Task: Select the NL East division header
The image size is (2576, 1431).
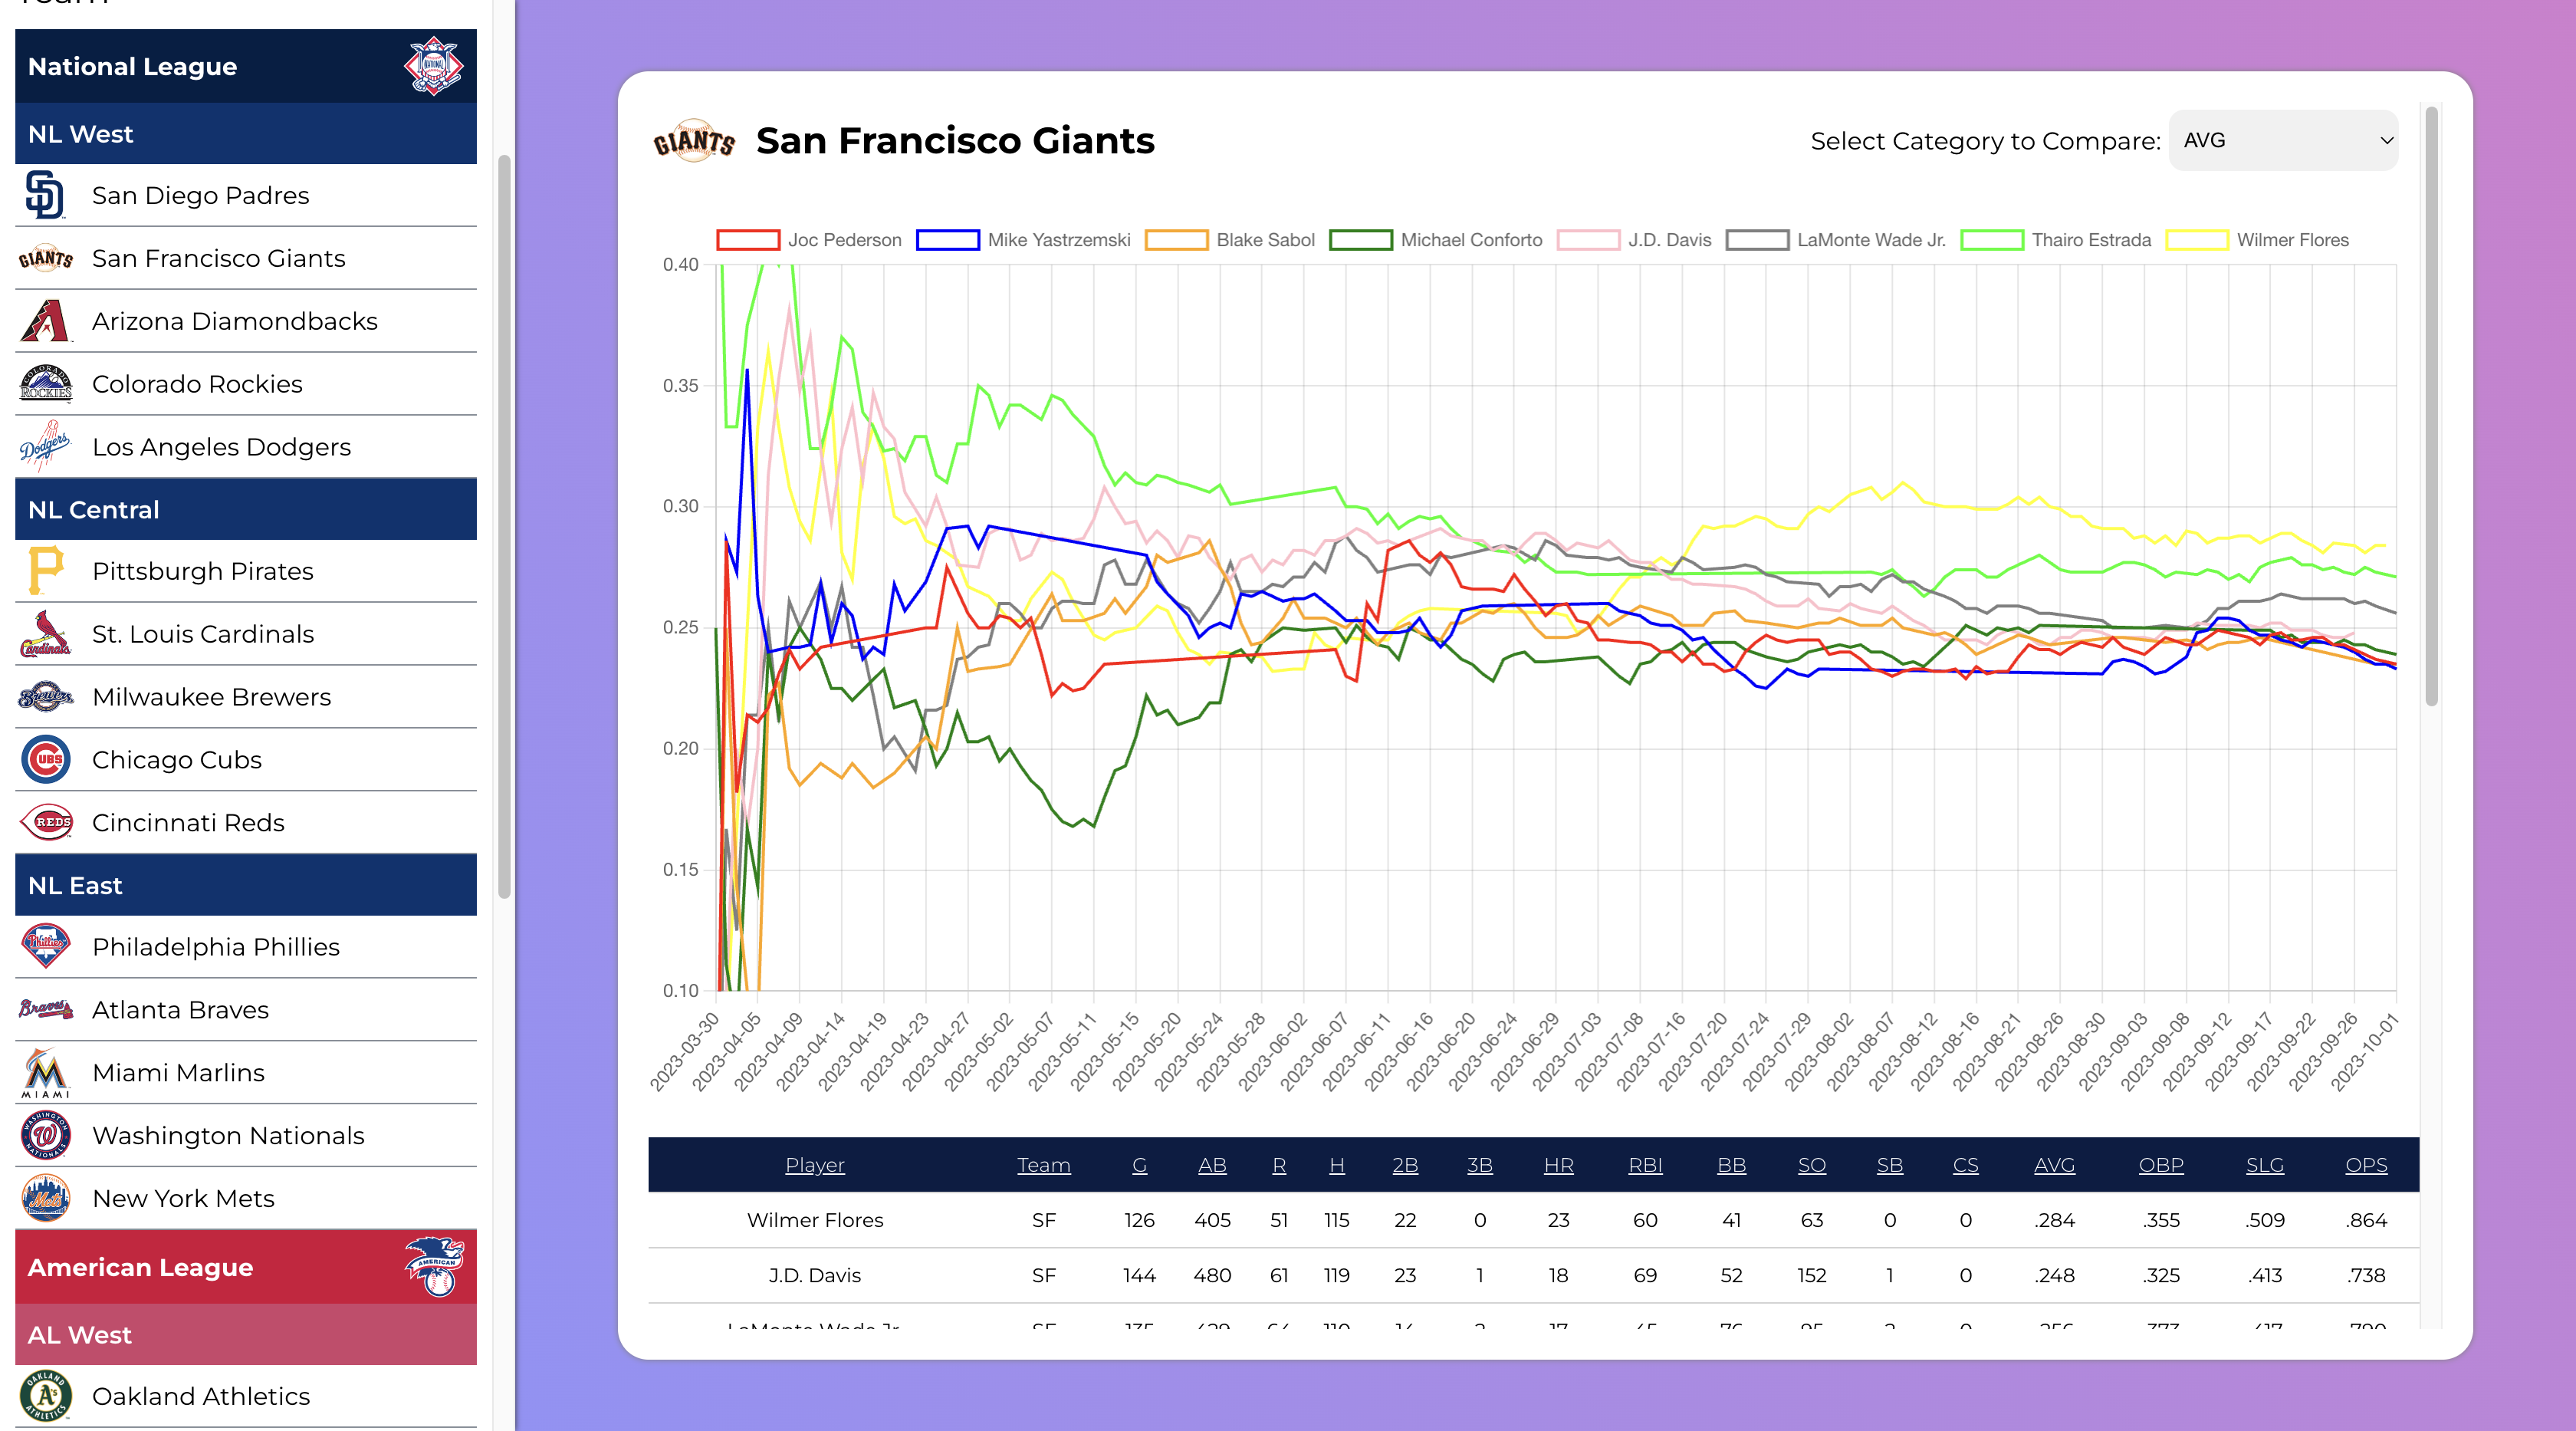Action: pos(245,886)
